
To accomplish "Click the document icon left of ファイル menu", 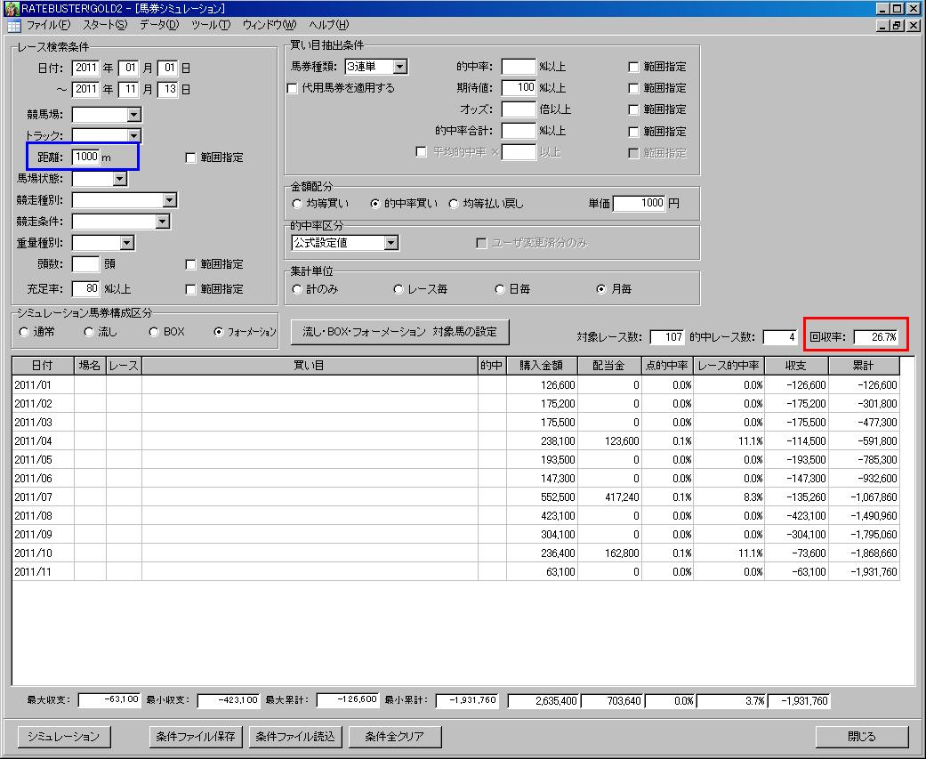I will point(13,26).
